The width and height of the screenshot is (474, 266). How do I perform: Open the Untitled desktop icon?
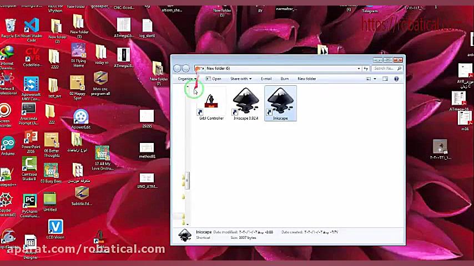(x=50, y=202)
